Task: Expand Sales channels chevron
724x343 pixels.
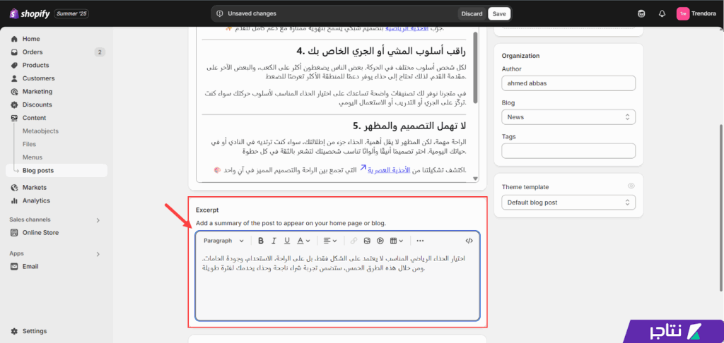Action: point(98,220)
